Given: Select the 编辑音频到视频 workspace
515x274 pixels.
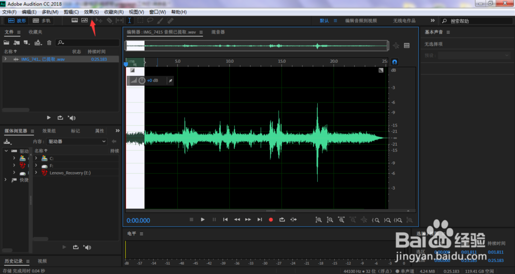Looking at the screenshot, I should tap(360, 21).
